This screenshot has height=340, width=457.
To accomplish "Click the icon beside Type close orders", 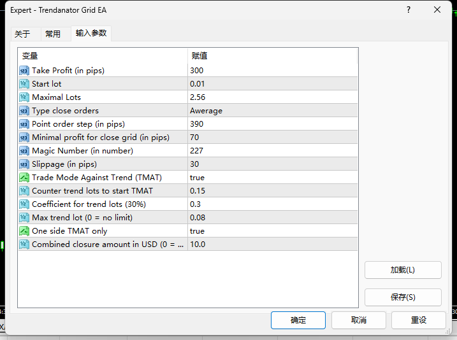I will point(24,111).
